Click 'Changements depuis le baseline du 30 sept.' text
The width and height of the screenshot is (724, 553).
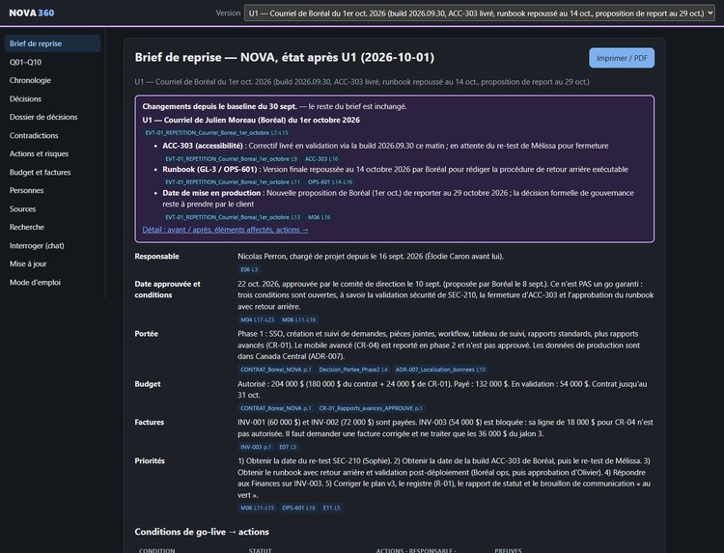(219, 106)
